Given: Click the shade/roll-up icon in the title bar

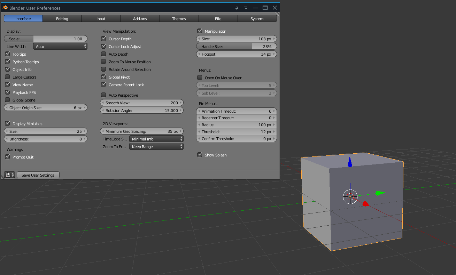Looking at the screenshot, I should coord(246,8).
